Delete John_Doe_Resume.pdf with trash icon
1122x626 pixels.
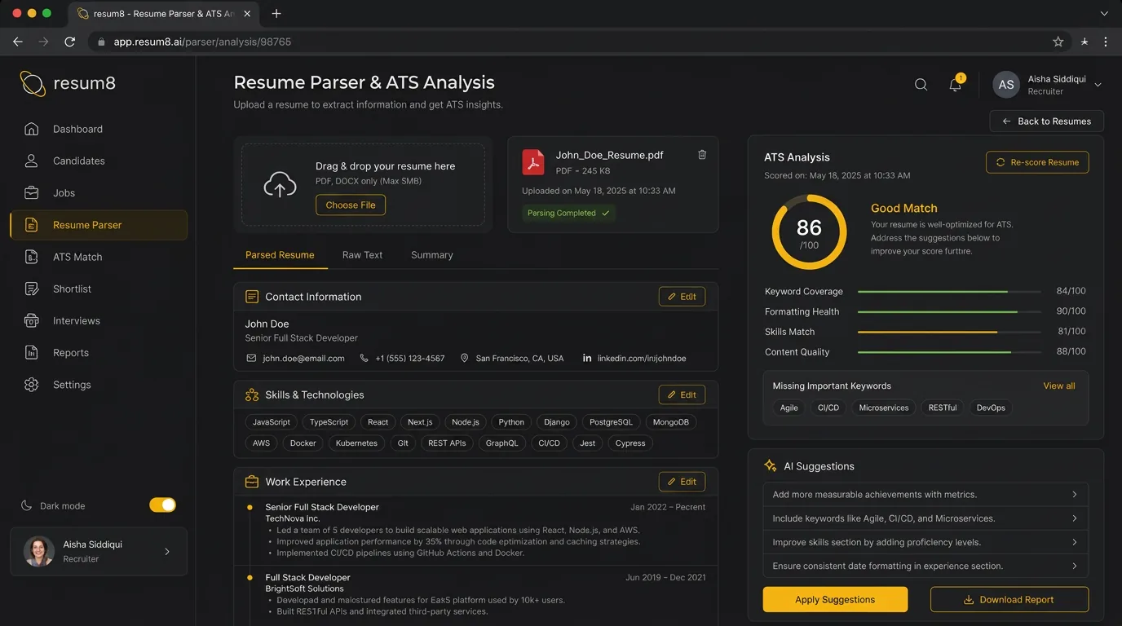point(702,155)
